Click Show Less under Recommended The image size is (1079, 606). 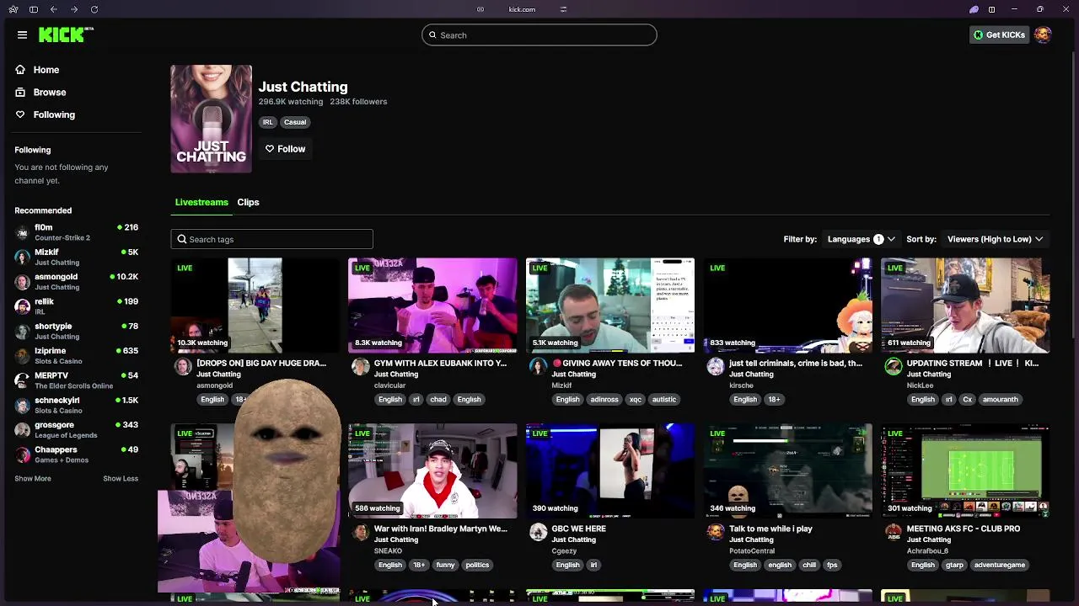(x=121, y=478)
